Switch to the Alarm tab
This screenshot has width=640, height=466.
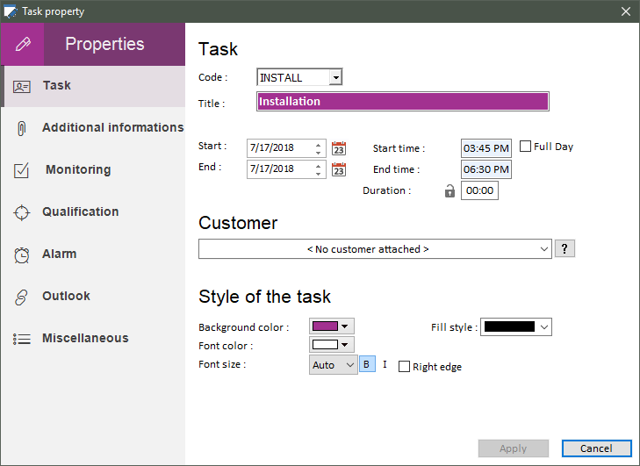pos(93,255)
